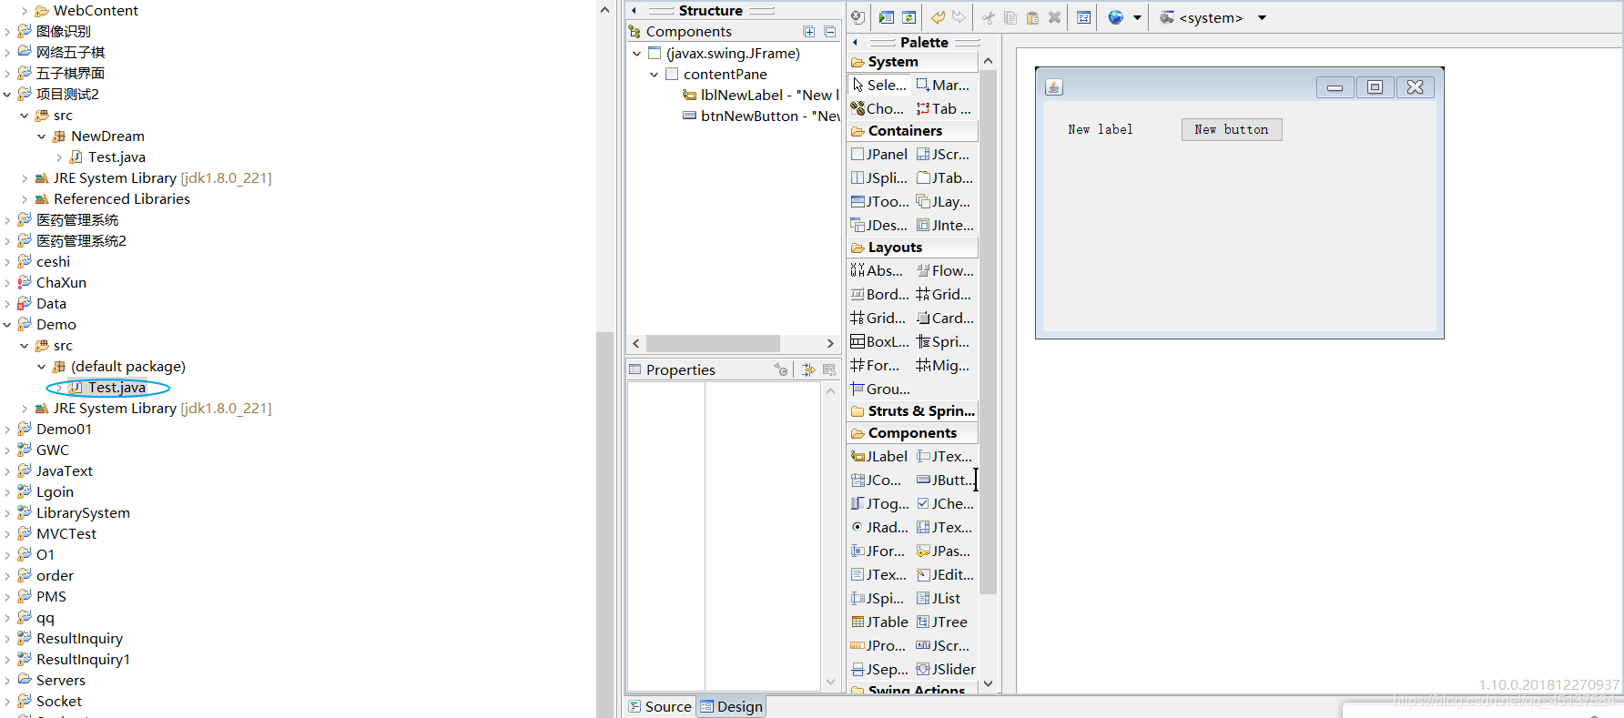Pick the Choose component tool in Palette

click(878, 108)
